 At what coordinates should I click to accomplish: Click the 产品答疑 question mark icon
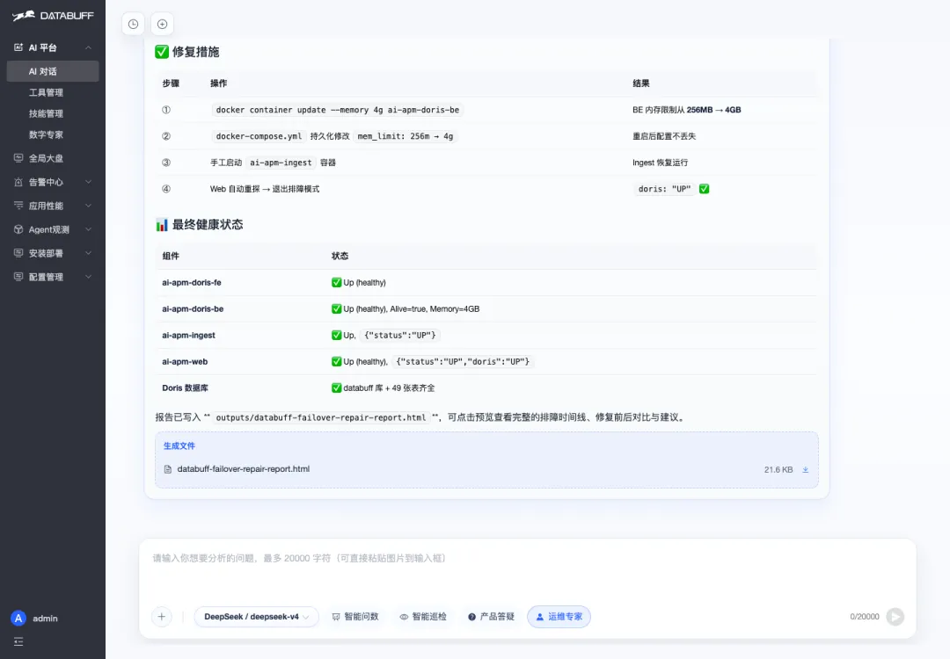(472, 617)
